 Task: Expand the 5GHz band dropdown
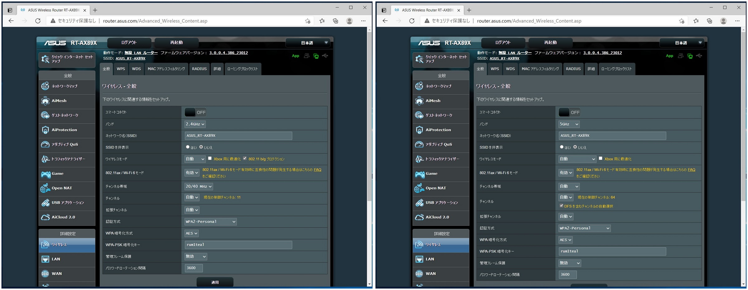[569, 124]
